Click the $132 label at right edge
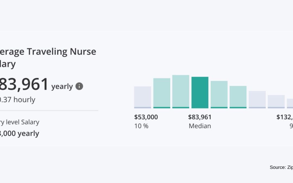Viewport: 293px width, 183px height. (284, 117)
